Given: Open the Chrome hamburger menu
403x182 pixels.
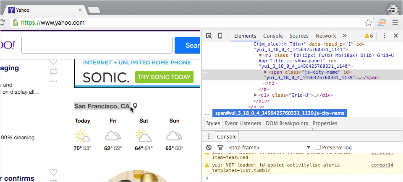Looking at the screenshot, I should (x=395, y=23).
